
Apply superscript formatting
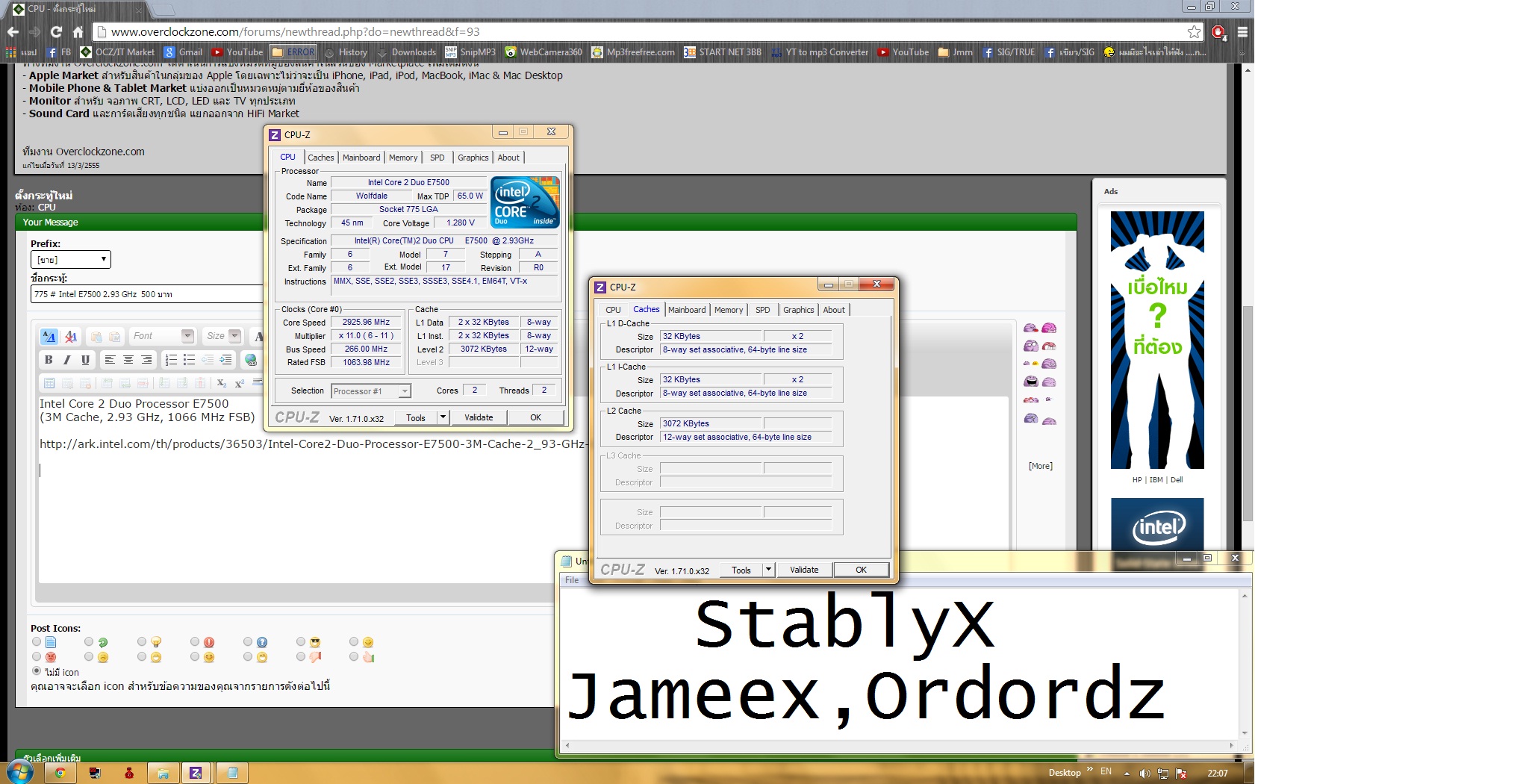[x=240, y=383]
